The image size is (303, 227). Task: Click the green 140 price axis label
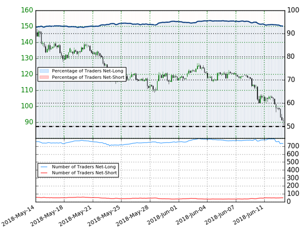pyautogui.click(x=27, y=42)
